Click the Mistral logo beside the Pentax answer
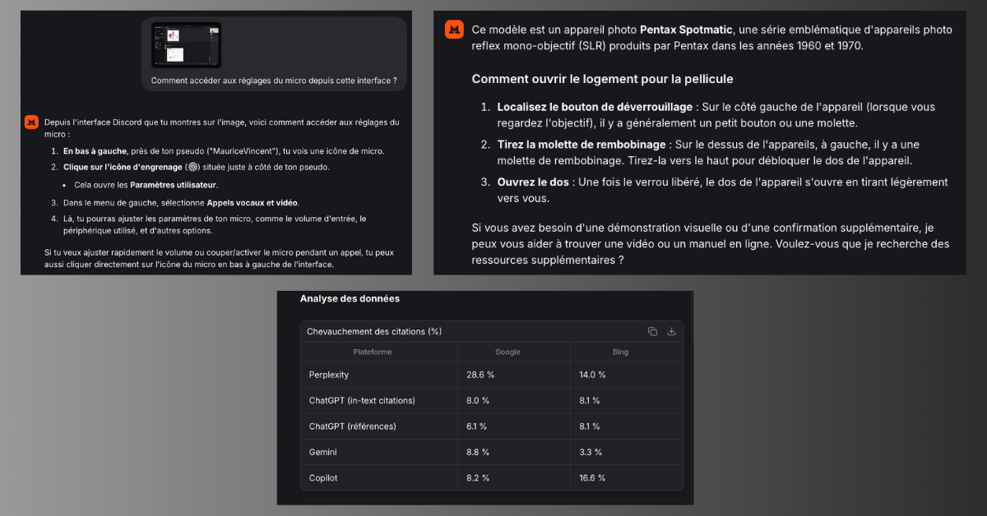Screen dimensions: 987x516 tap(454, 30)
